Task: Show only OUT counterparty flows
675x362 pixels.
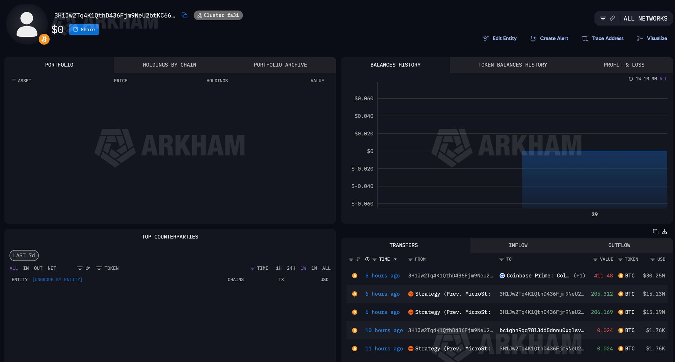Action: [x=38, y=268]
